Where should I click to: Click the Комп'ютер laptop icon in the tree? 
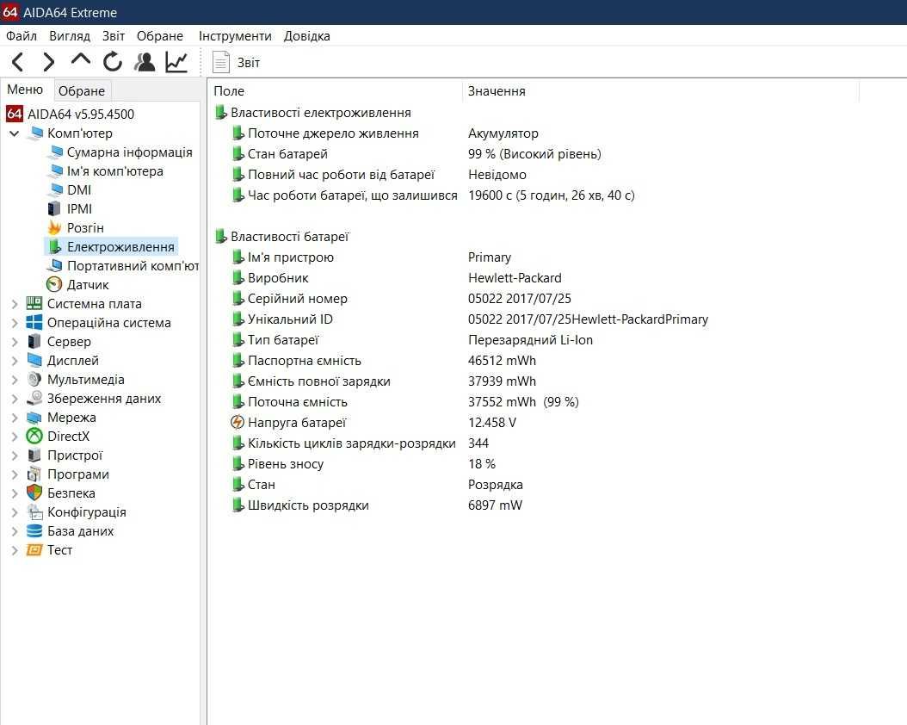pos(35,133)
